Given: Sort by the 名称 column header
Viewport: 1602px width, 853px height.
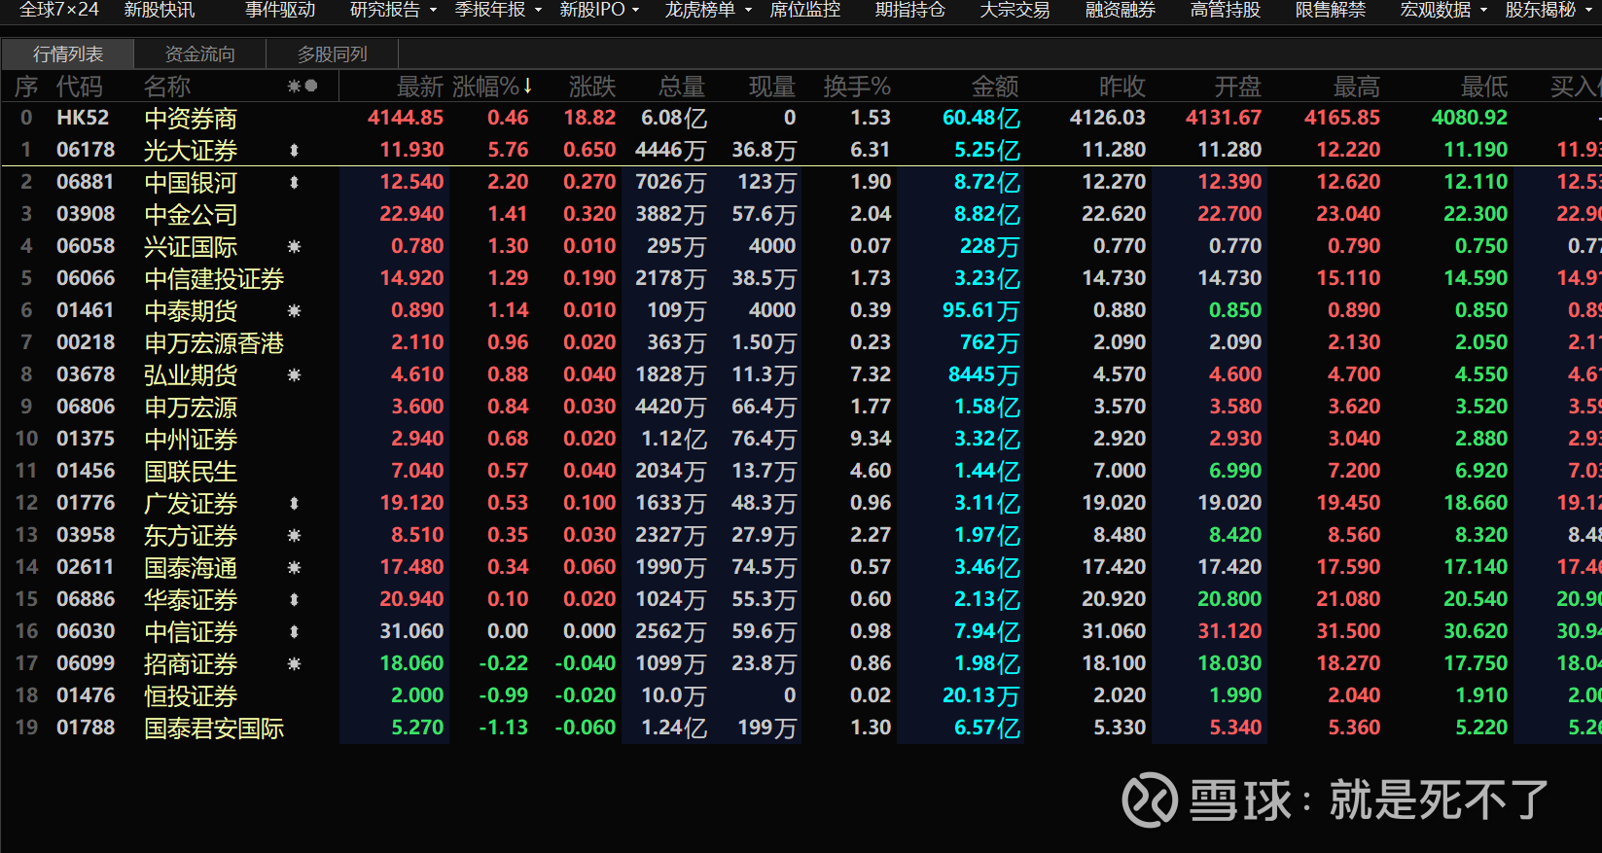Looking at the screenshot, I should click(x=167, y=87).
